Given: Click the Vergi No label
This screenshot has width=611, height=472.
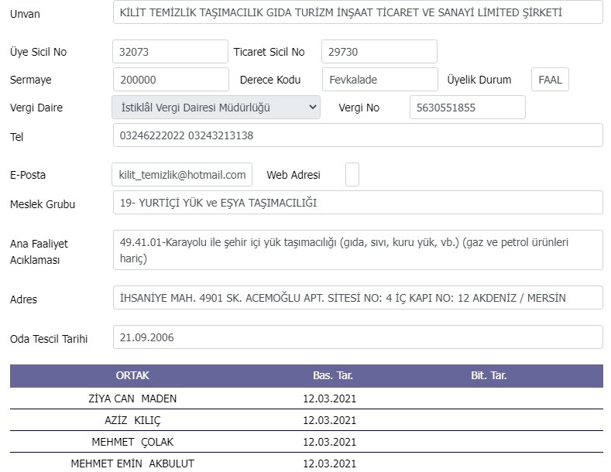Looking at the screenshot, I should [359, 108].
